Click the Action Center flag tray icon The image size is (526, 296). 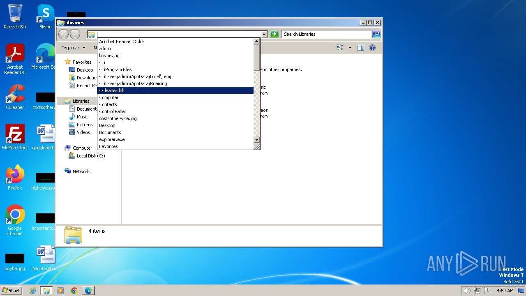[487, 291]
